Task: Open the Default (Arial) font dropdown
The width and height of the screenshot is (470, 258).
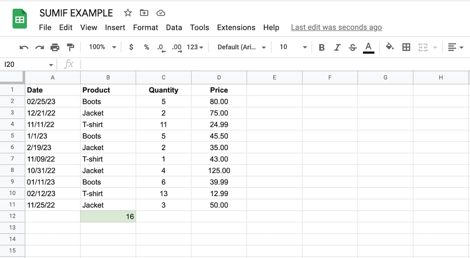Action: click(242, 47)
